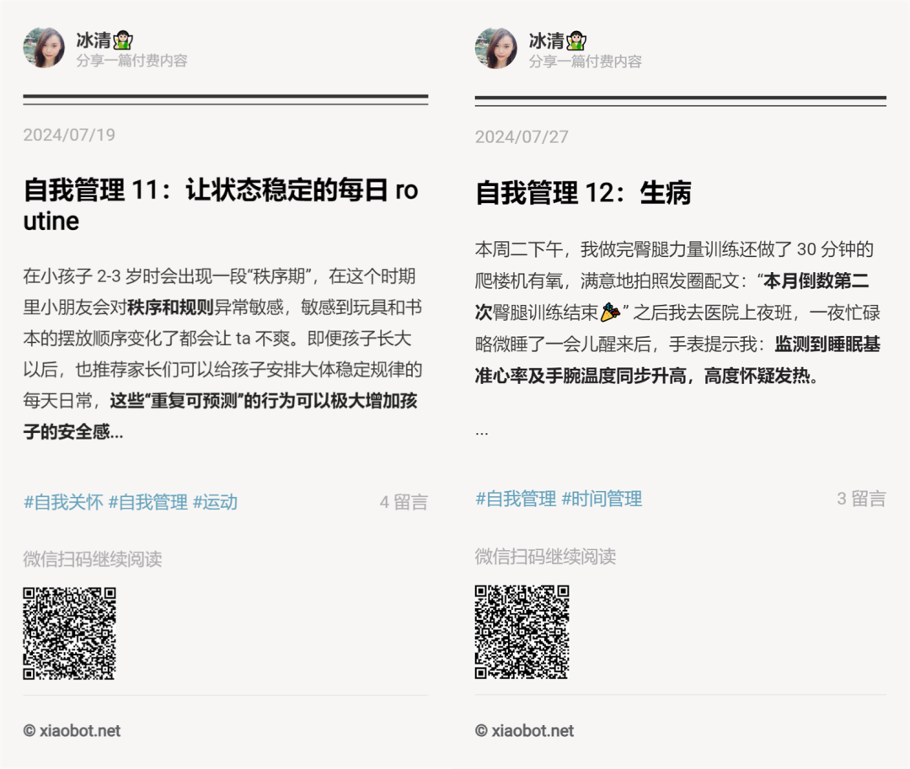The width and height of the screenshot is (910, 769).
Task: Click the bold text 监测到睡眠基准心率及手腕温度同步升高
Action: 677,360
